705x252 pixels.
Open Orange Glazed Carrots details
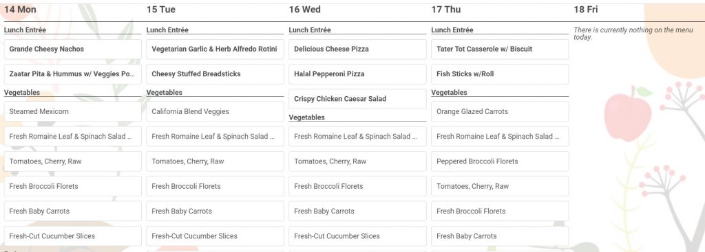point(500,111)
